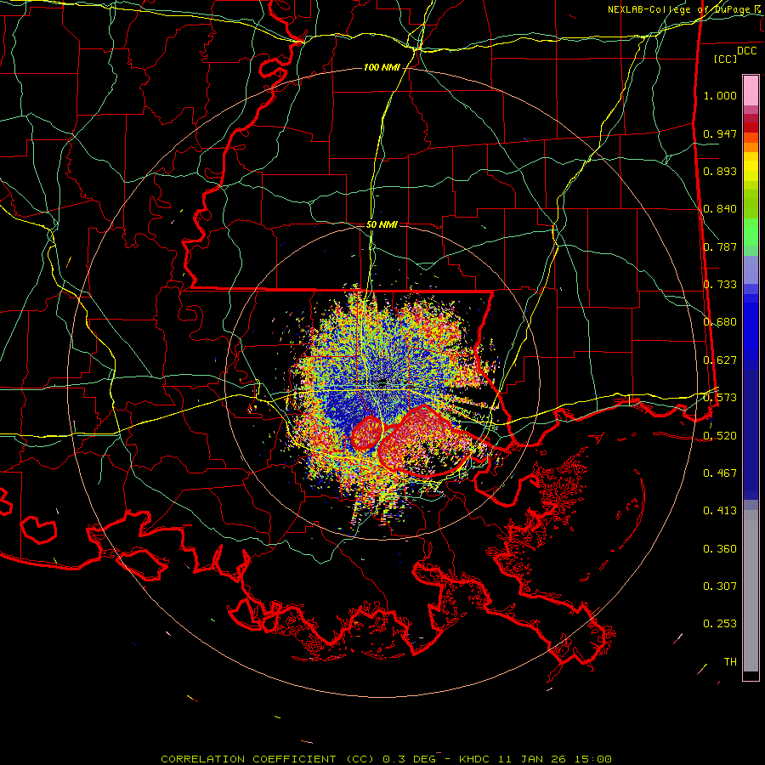Click the 0.893 legend value
Screen dimensions: 765x765
(720, 171)
